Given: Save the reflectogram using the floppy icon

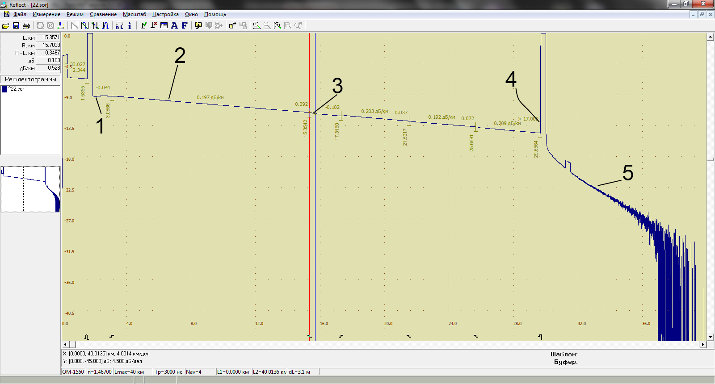Looking at the screenshot, I should coord(16,25).
